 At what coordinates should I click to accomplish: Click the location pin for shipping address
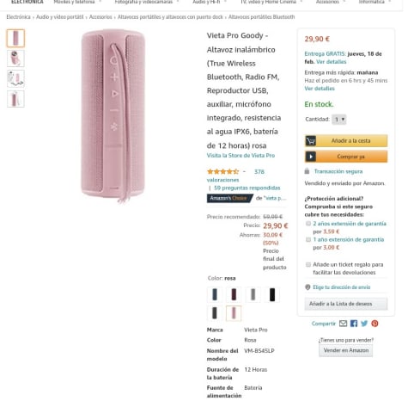pos(308,287)
